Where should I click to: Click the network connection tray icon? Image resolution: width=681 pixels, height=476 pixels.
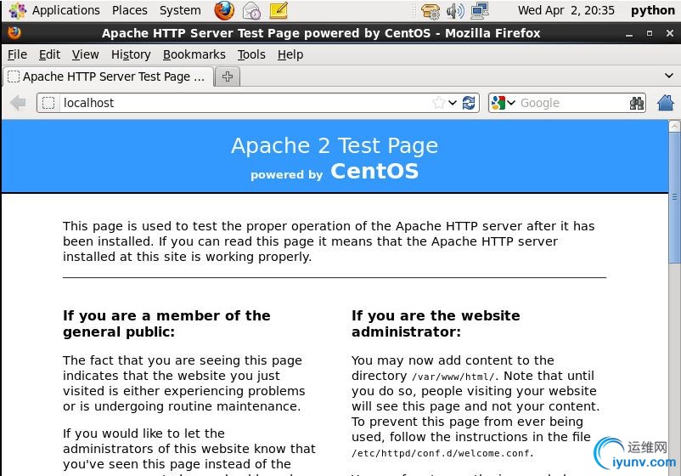(480, 11)
